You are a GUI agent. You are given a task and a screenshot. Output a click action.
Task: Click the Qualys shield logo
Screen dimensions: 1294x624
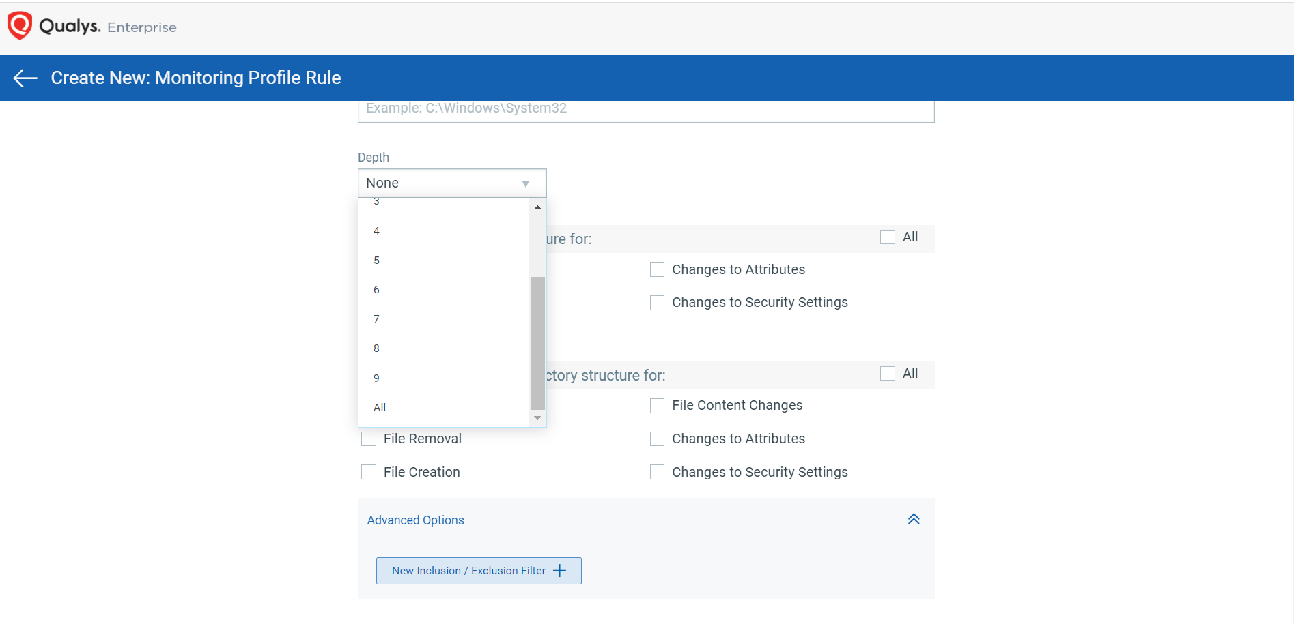[x=20, y=26]
